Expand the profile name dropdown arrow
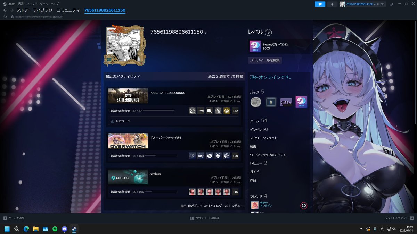 coord(206,33)
